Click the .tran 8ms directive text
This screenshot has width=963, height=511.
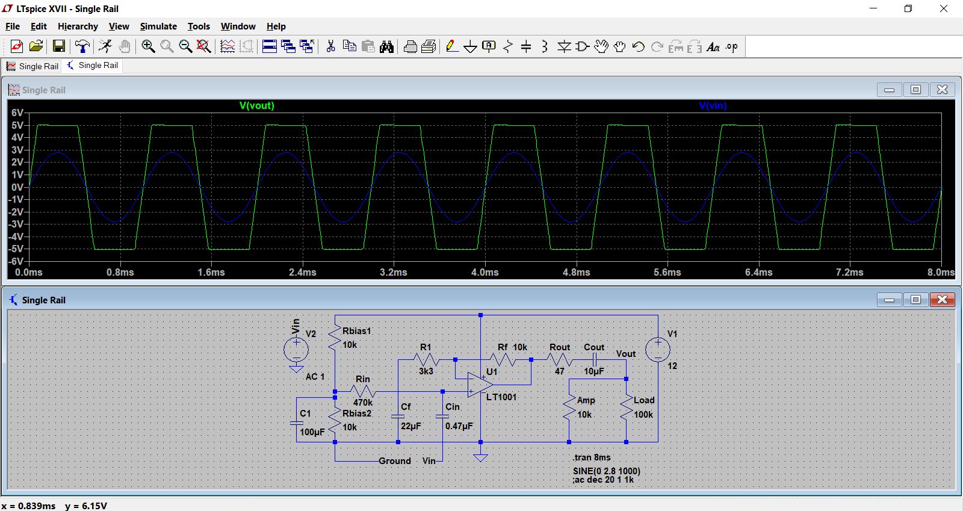point(592,457)
